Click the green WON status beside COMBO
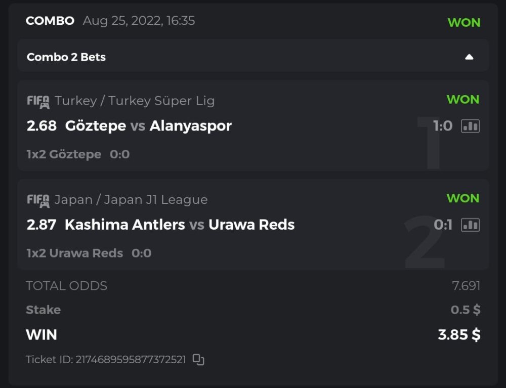 pos(463,23)
